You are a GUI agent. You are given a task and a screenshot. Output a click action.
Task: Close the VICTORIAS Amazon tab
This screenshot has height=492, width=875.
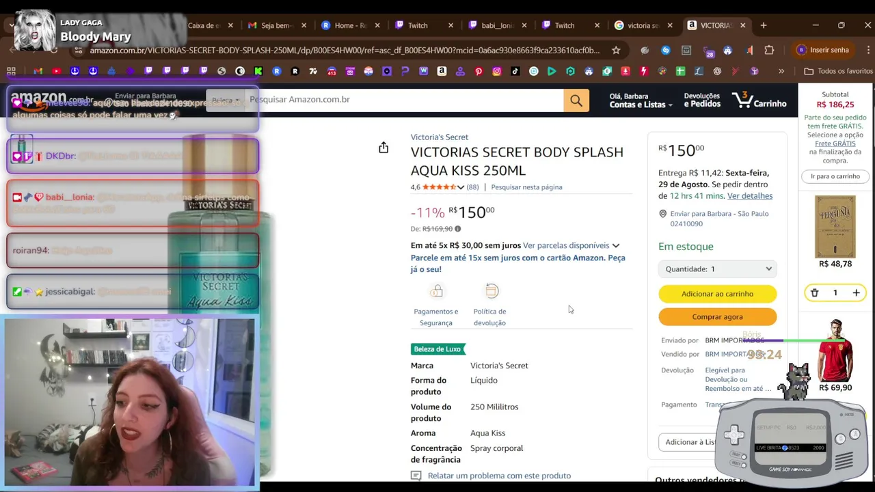(x=742, y=25)
